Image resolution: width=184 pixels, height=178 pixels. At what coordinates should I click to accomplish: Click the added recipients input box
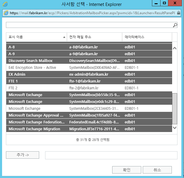tap(111, 155)
